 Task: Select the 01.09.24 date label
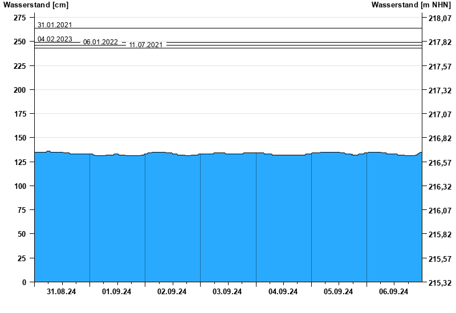point(117,292)
